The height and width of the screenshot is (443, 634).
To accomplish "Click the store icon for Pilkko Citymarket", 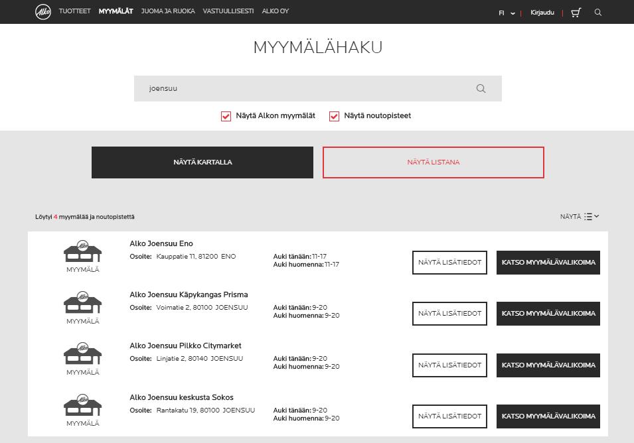I will coord(82,353).
